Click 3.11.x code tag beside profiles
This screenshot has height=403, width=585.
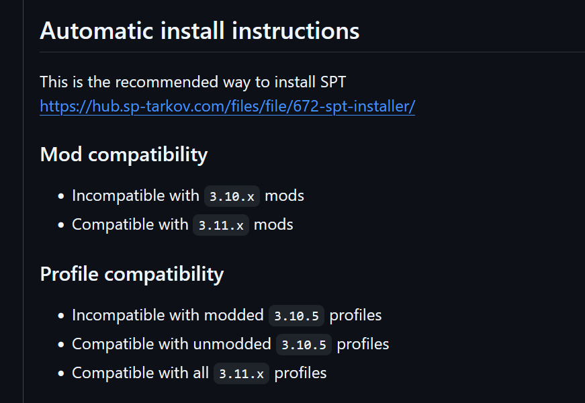[x=241, y=373]
